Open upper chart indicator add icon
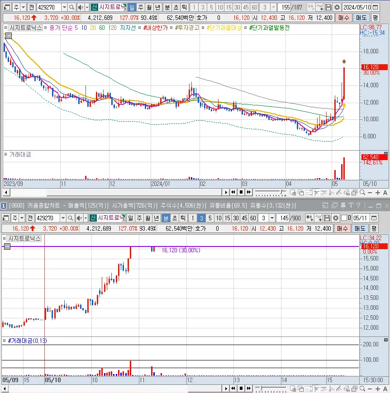Screen dimensions: 390x393 pos(320,7)
